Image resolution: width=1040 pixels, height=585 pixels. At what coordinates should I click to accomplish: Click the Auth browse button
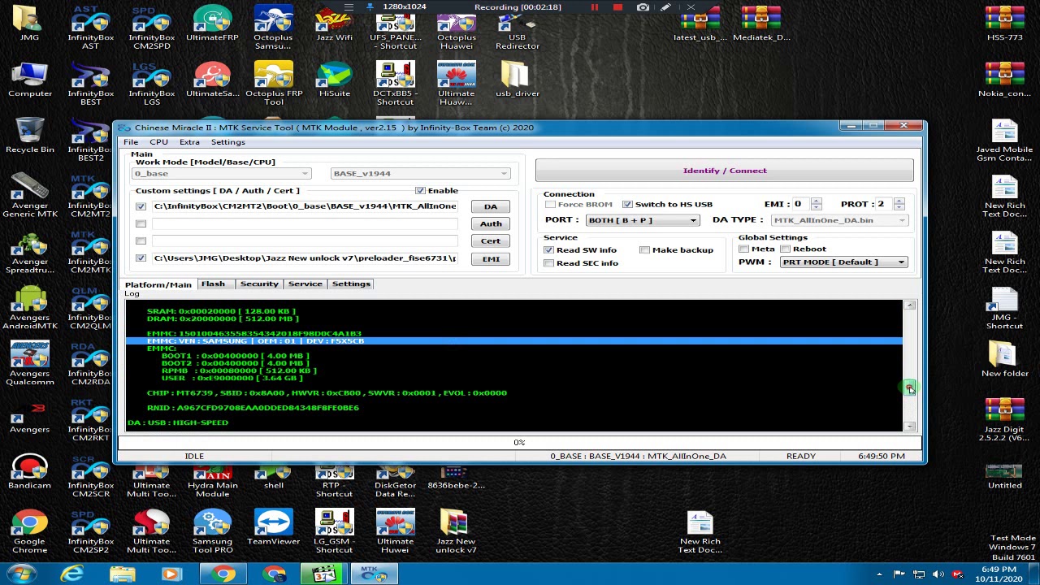[x=491, y=223]
